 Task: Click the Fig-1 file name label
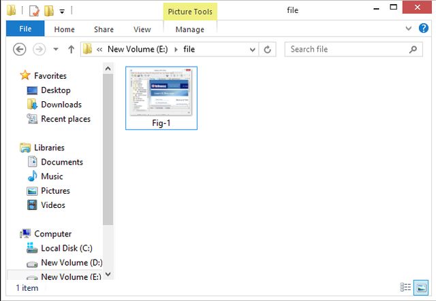click(x=161, y=123)
